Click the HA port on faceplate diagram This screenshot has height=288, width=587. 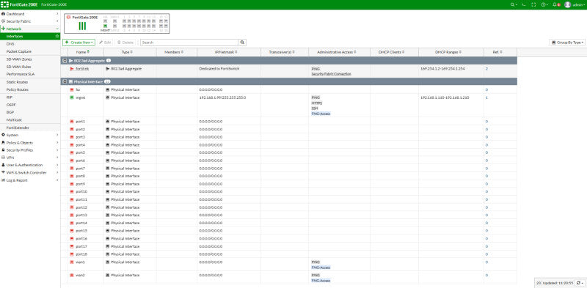105,21
